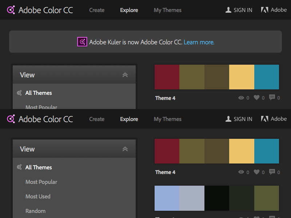This screenshot has width=291, height=218.
Task: Pick the yellow swatch in upper Theme 4 palette
Action: pos(242,77)
